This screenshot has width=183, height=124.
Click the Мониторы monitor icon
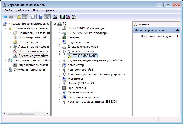click(64, 79)
